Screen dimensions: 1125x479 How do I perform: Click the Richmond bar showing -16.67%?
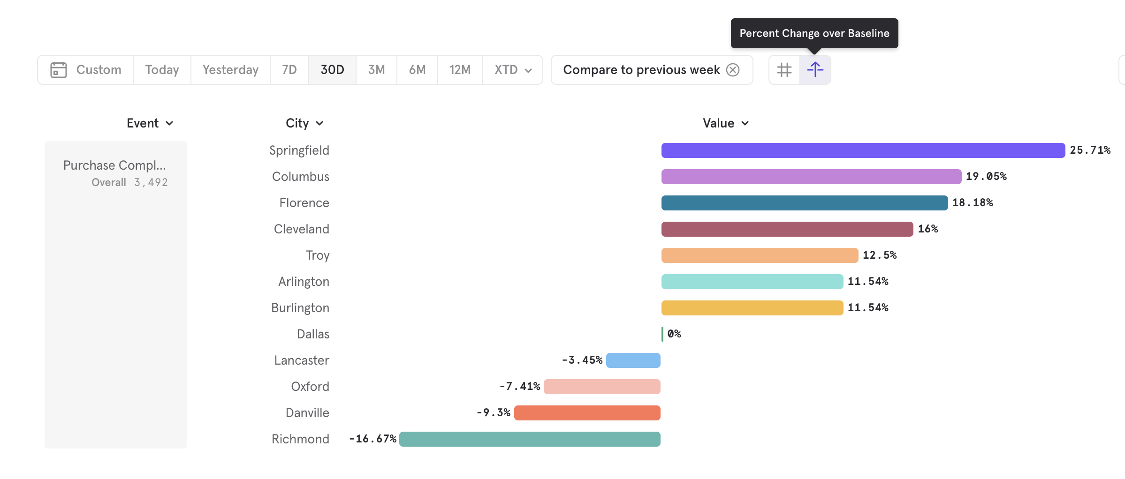529,439
